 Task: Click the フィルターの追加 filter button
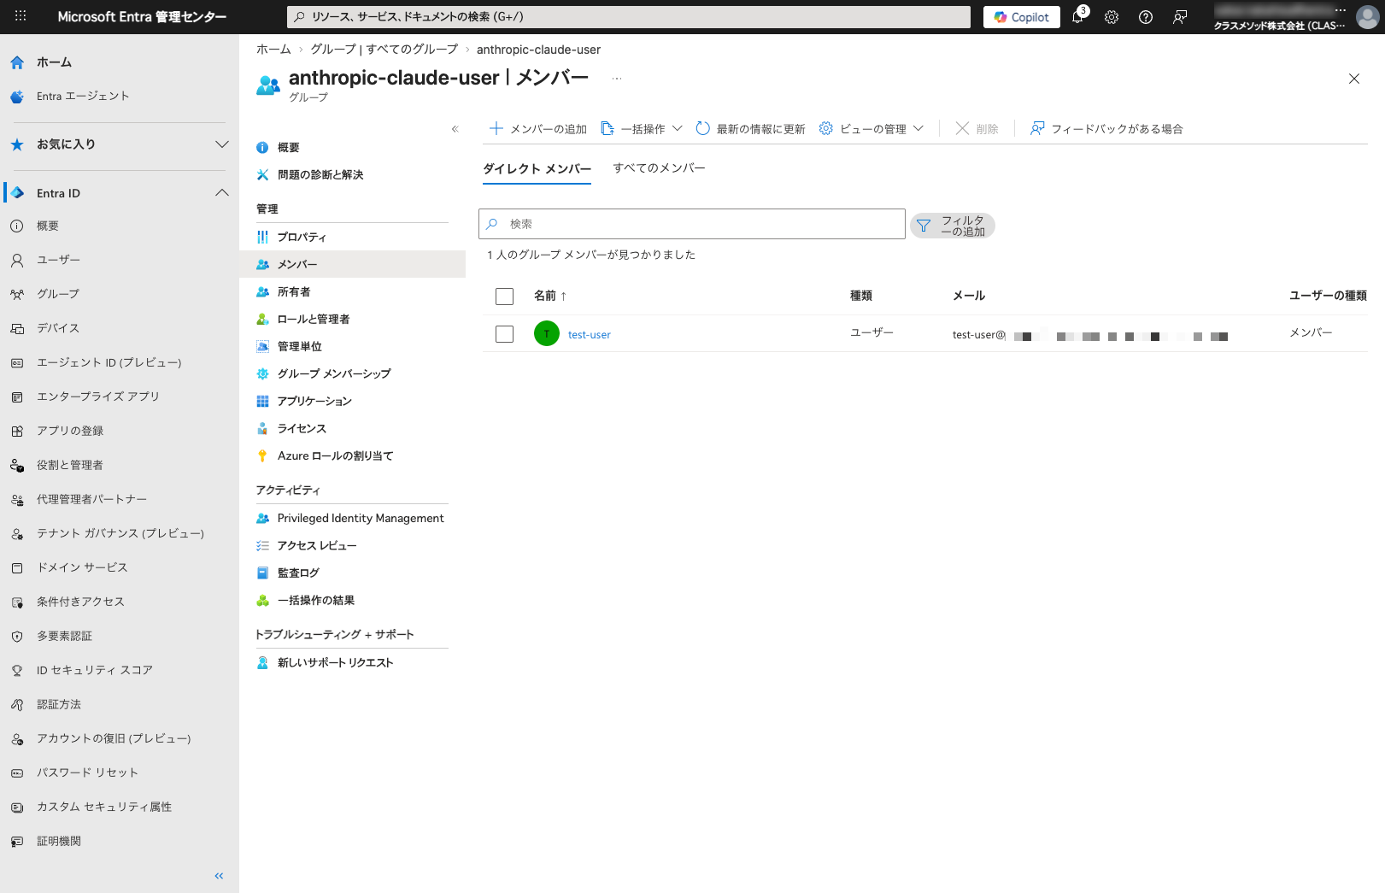pos(953,226)
